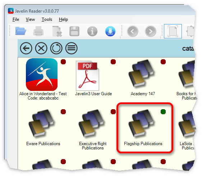Click the Javelin3 User Guide label
This screenshot has height=176, width=202.
(x=93, y=94)
